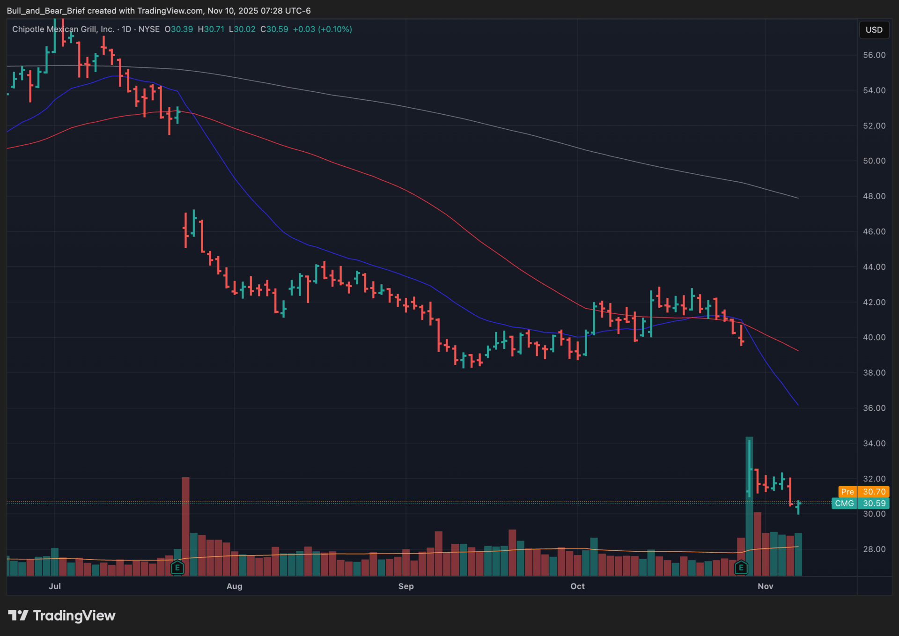899x636 pixels.
Task: Click the orange Pre 30.70 price label
Action: [x=863, y=492]
